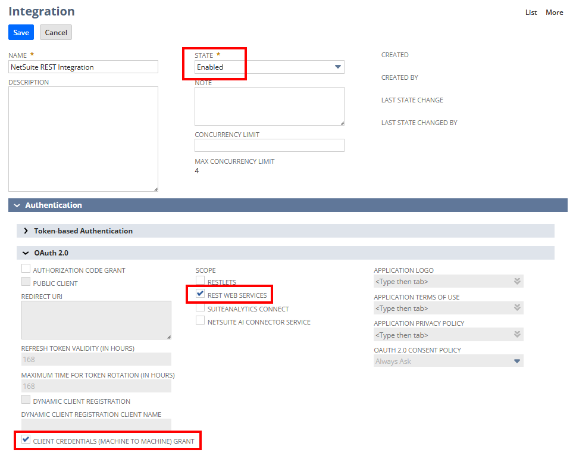Check NetSuite AI Connector Service checkbox
The width and height of the screenshot is (573, 452).
pos(200,320)
